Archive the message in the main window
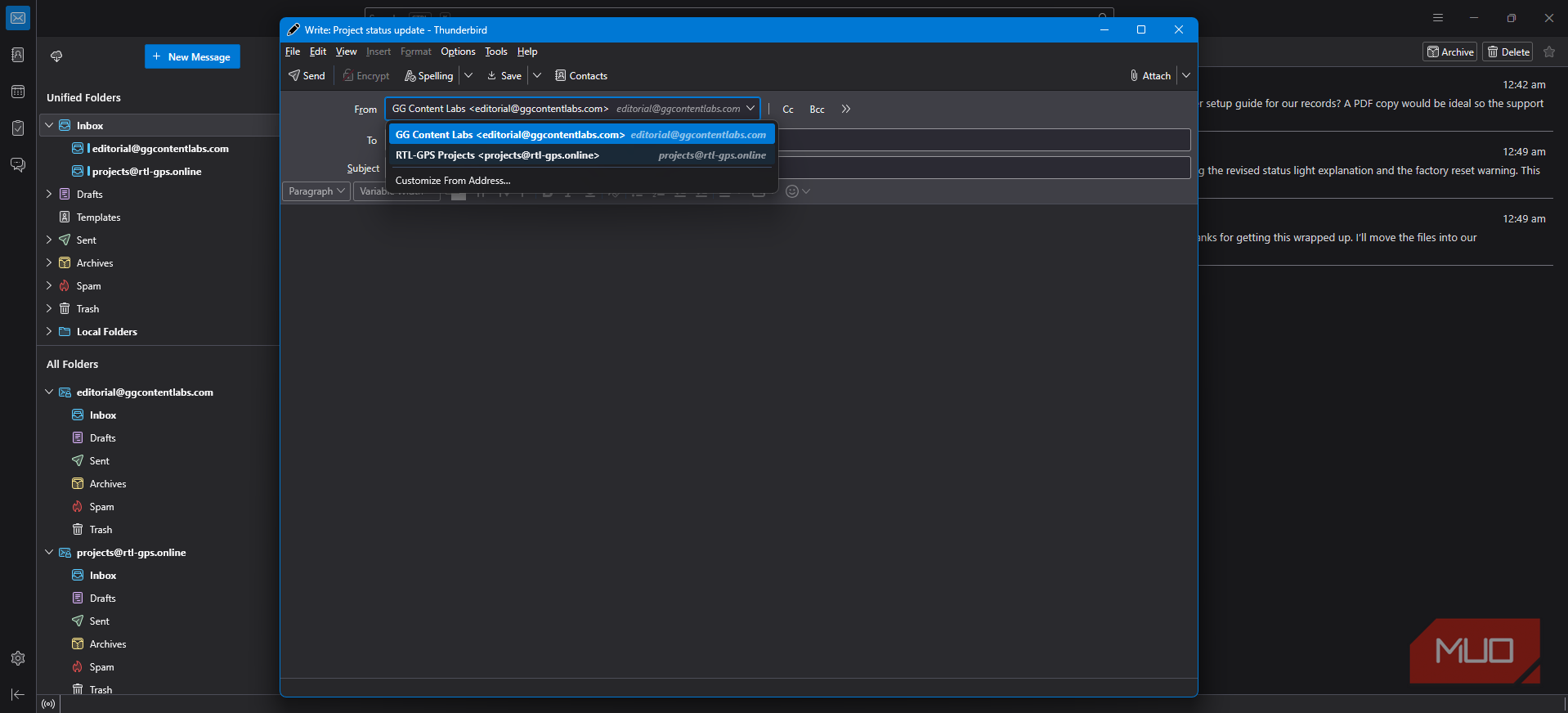Screen dimensions: 1568x713 [1450, 52]
